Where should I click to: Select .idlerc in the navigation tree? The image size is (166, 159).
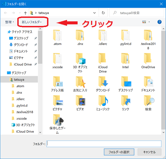(x=18, y=99)
